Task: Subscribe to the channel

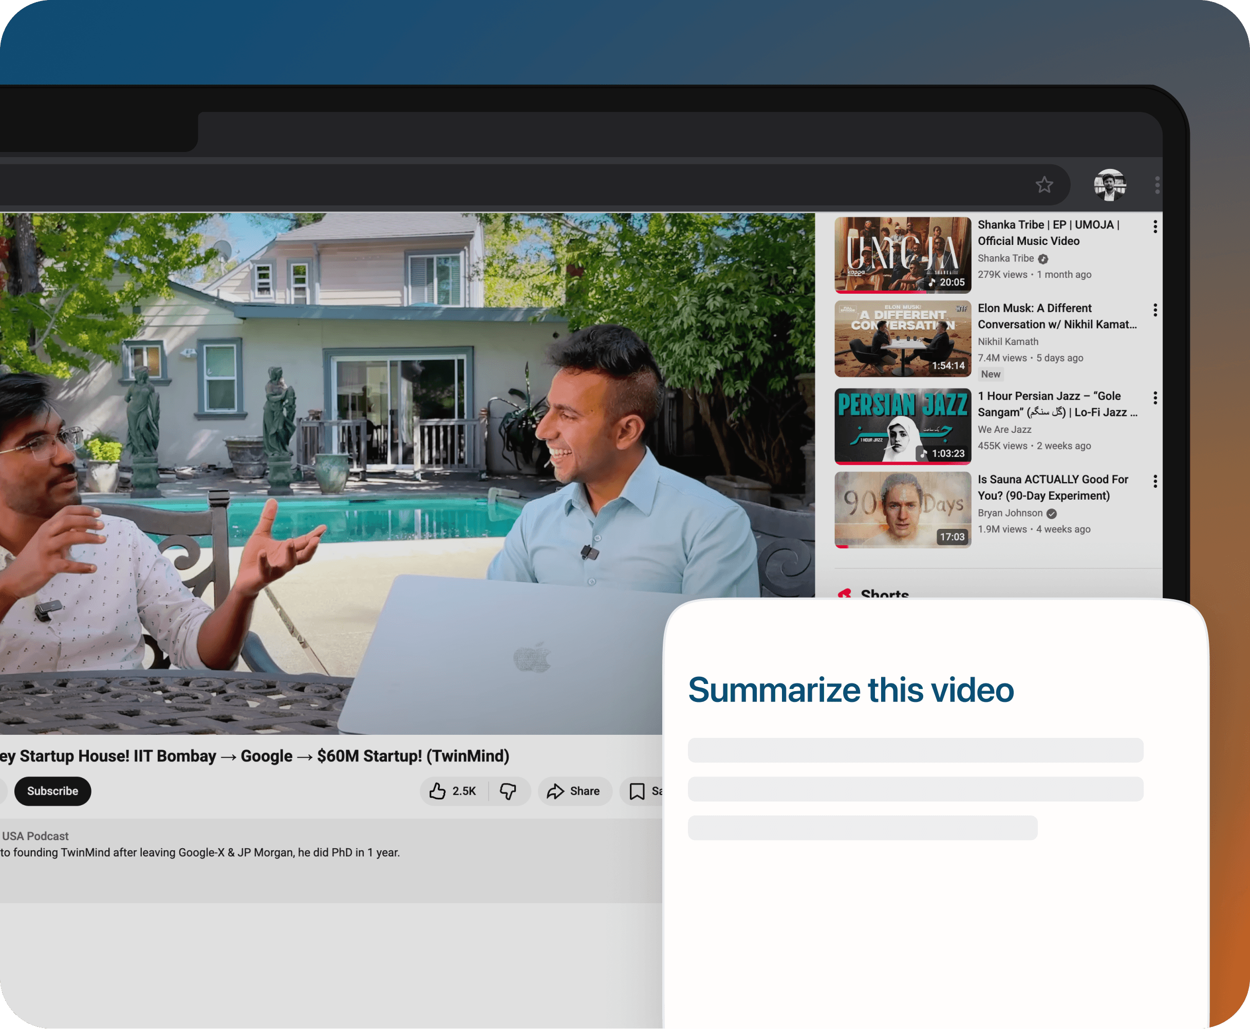Action: click(x=53, y=791)
